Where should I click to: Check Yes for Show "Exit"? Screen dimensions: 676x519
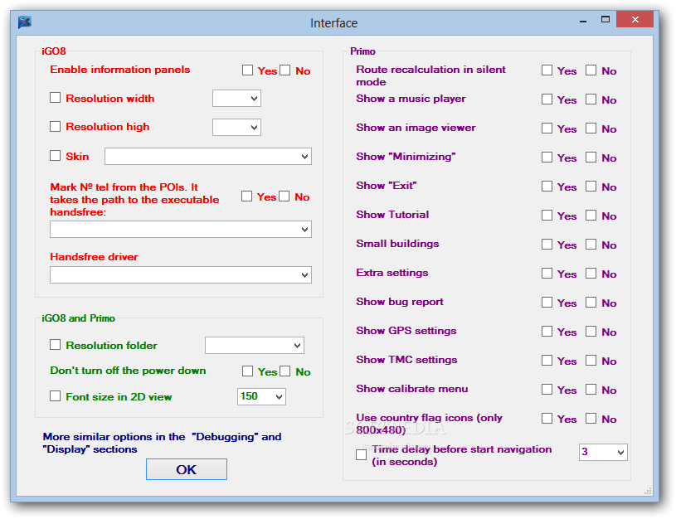coord(547,187)
